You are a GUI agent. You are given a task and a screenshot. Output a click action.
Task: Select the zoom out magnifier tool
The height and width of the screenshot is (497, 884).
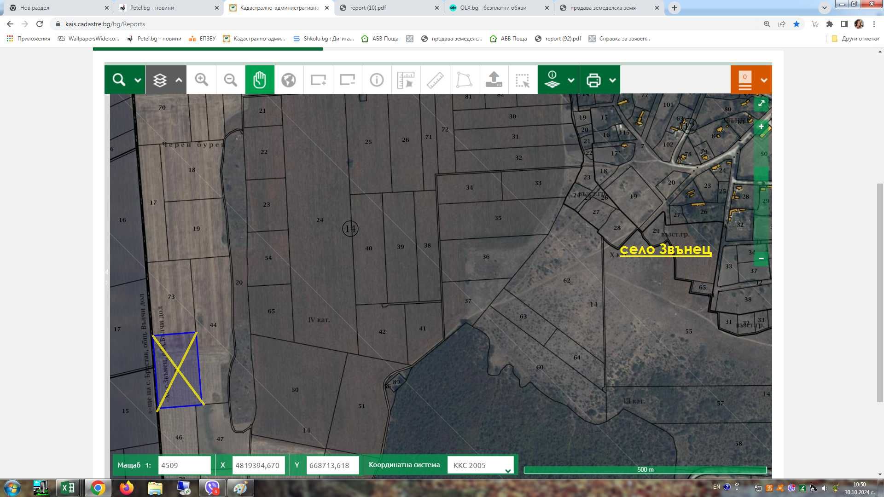(x=230, y=80)
